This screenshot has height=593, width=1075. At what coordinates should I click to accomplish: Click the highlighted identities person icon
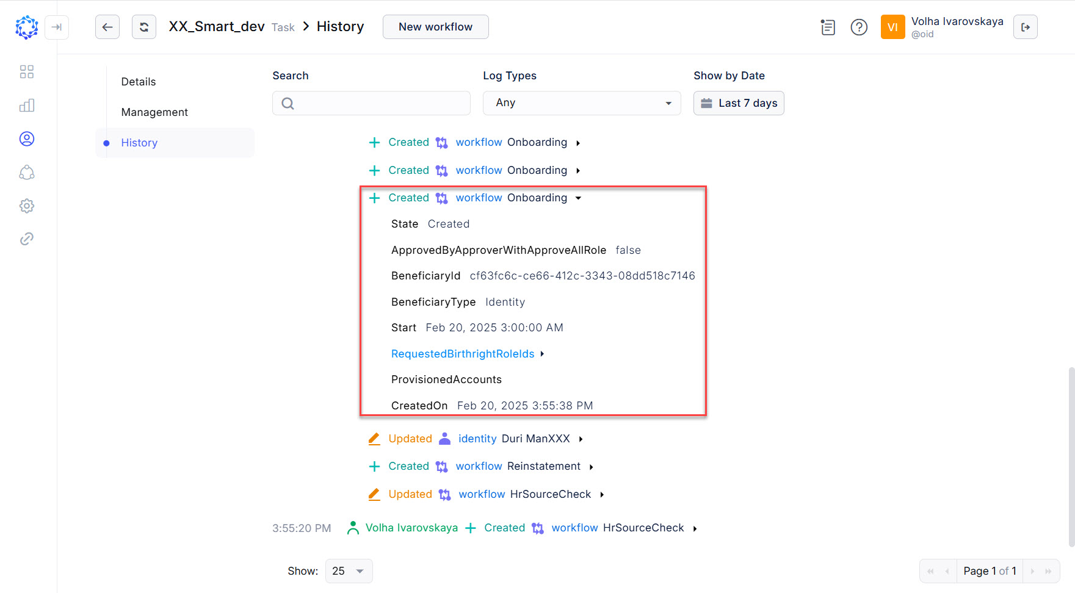click(27, 138)
